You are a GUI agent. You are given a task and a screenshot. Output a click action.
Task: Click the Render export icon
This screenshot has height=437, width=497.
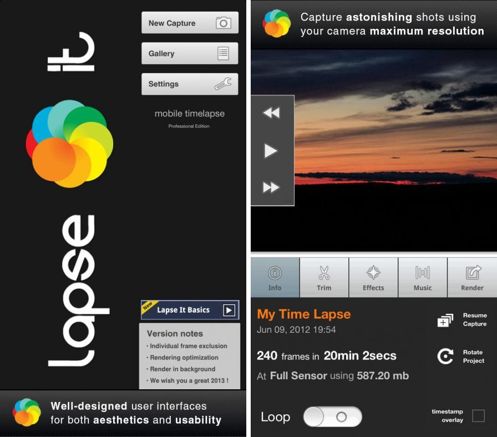[x=471, y=277]
